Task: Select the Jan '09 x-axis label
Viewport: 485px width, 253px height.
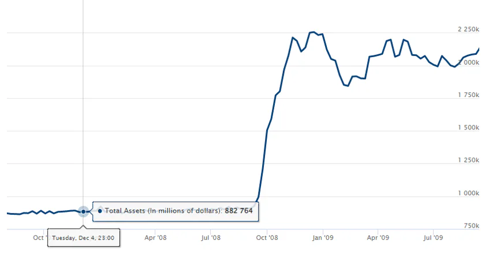Action: click(323, 237)
